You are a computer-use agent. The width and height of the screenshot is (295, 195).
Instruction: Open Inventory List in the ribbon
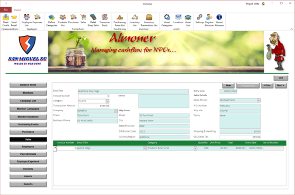(x=135, y=20)
